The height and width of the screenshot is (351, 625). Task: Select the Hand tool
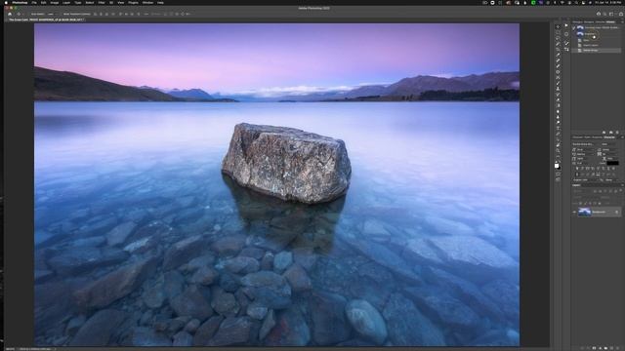coord(558,145)
